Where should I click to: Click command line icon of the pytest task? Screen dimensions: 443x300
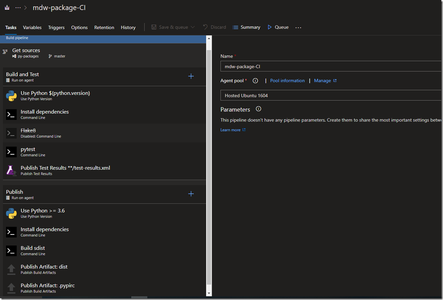point(11,152)
